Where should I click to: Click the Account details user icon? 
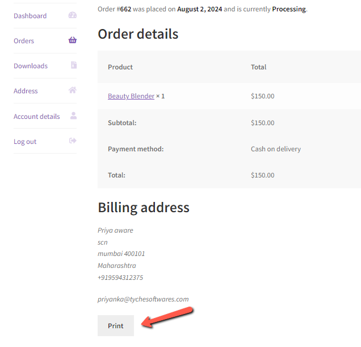[73, 116]
